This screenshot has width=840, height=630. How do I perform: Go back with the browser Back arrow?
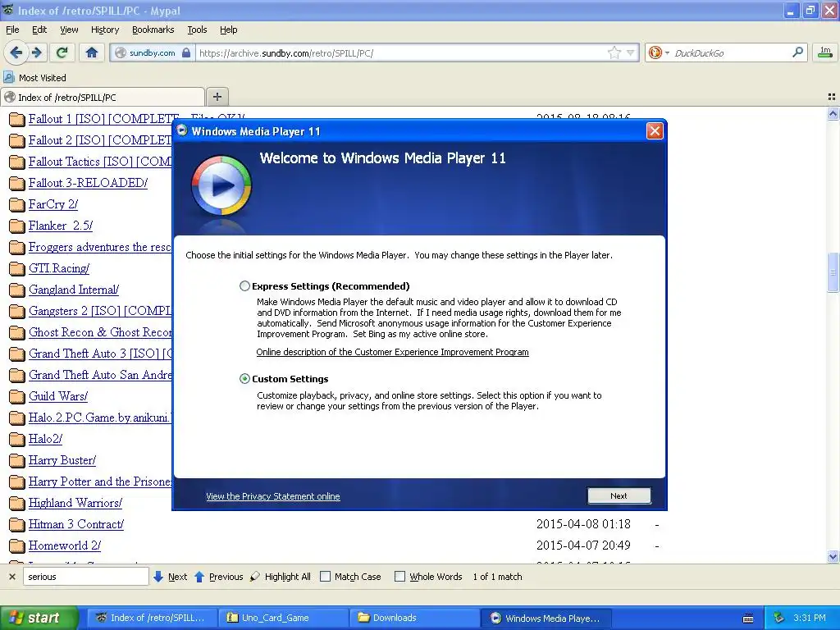16,52
